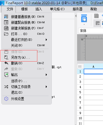Image resolution: width=103 pixels, height=125 pixels.
Task: Open the dropdown arrow under preview icon
Action: (84, 24)
